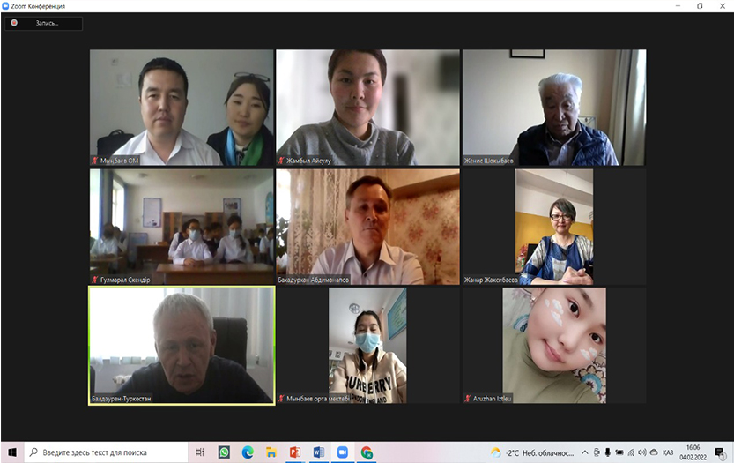This screenshot has width=734, height=463.
Task: Expand the hidden system tray icons
Action: (585, 452)
